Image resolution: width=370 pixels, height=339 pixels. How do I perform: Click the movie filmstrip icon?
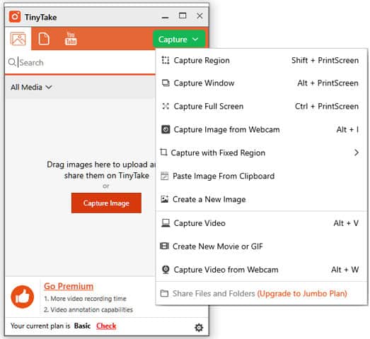coord(164,246)
